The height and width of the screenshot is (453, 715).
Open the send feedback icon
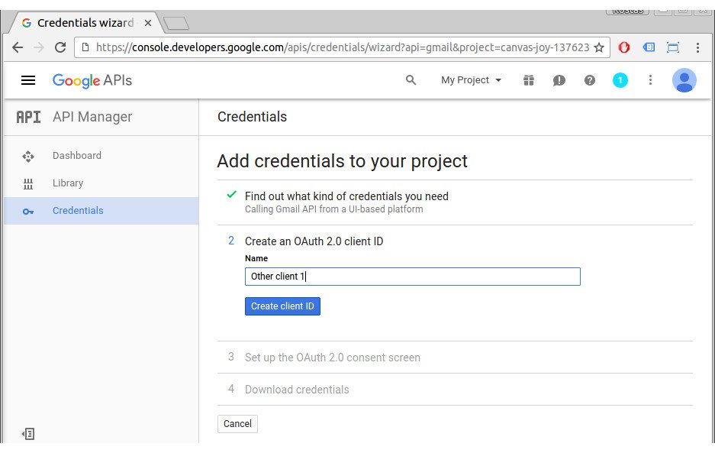click(559, 80)
